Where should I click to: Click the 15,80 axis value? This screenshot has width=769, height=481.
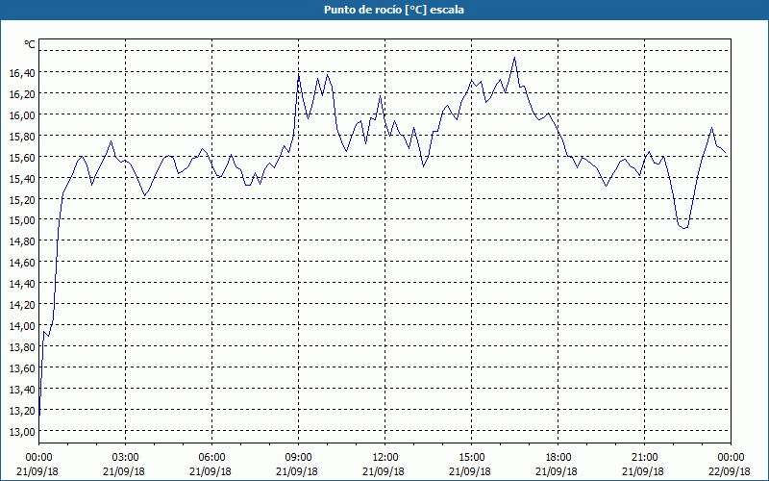(22, 136)
